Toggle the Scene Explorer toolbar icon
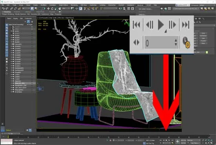This screenshot has height=145, width=216. [129, 9]
